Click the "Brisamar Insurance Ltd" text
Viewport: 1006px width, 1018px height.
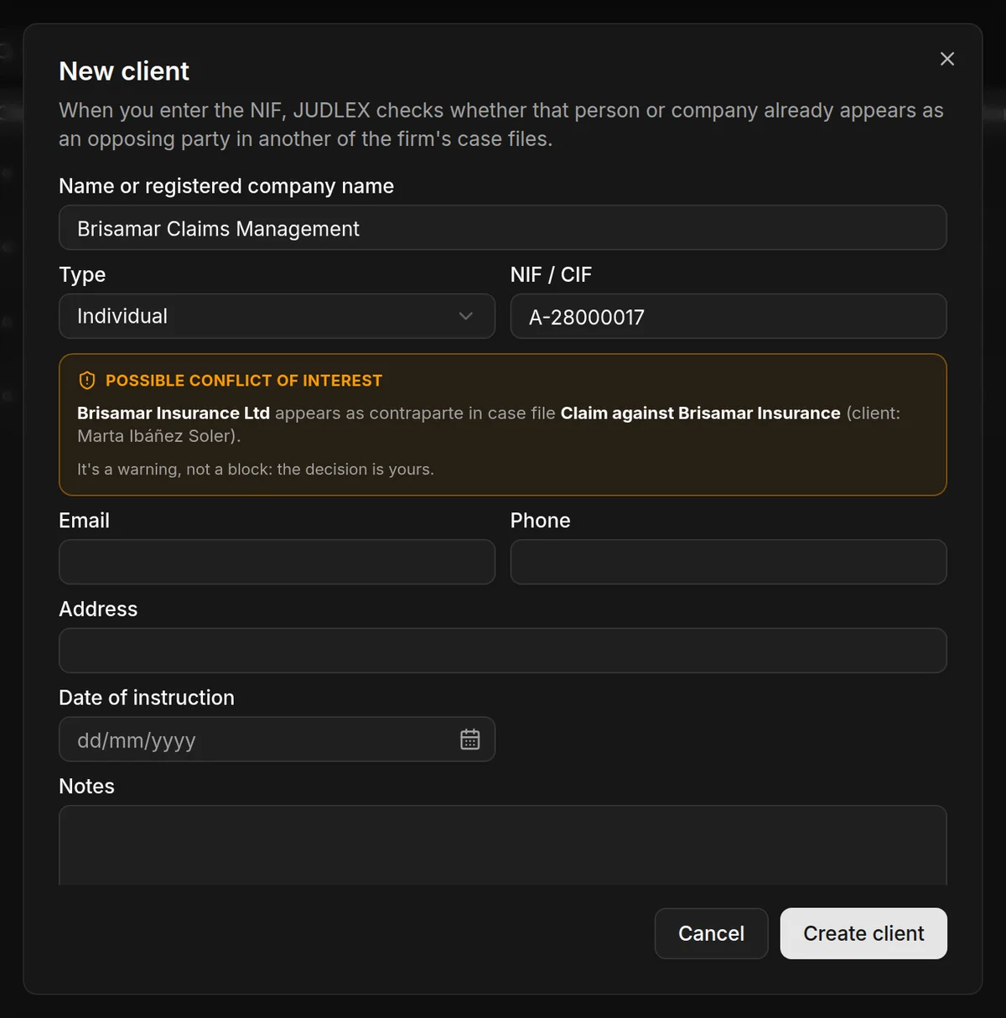click(174, 413)
